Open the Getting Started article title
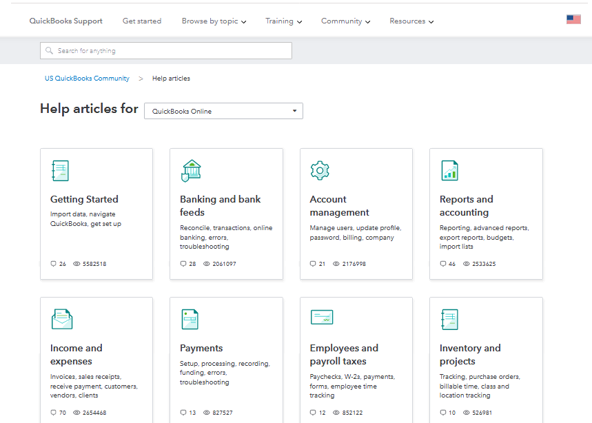592x423 pixels. click(x=84, y=199)
